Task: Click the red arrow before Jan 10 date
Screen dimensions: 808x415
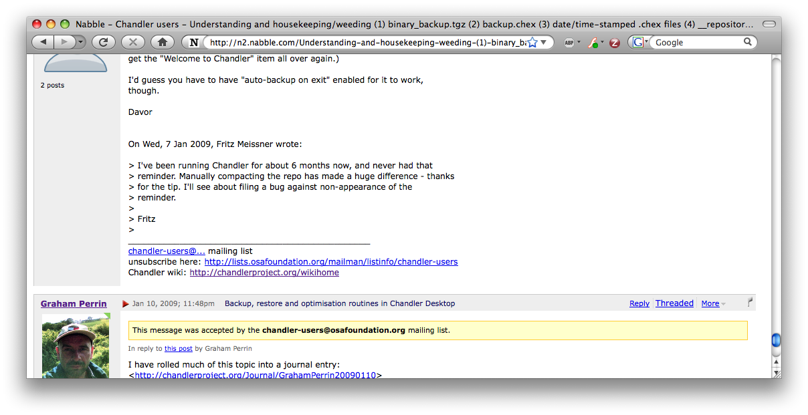Action: click(x=125, y=304)
